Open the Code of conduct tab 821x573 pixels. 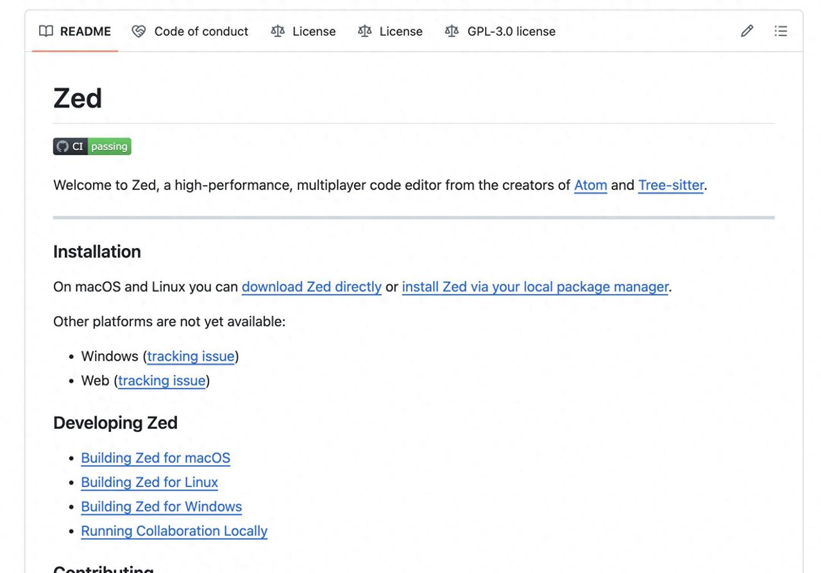click(190, 31)
